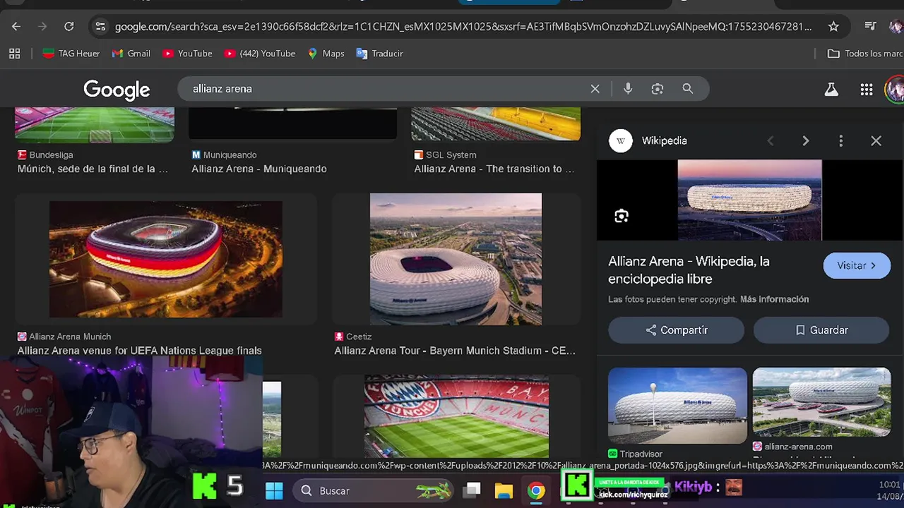Reload the current page
This screenshot has height=508, width=904.
(x=69, y=27)
